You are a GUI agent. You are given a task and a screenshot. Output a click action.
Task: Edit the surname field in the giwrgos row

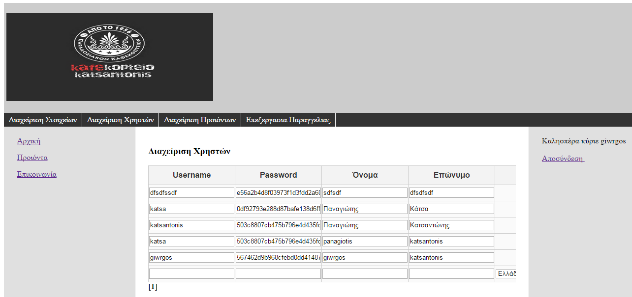pyautogui.click(x=451, y=258)
